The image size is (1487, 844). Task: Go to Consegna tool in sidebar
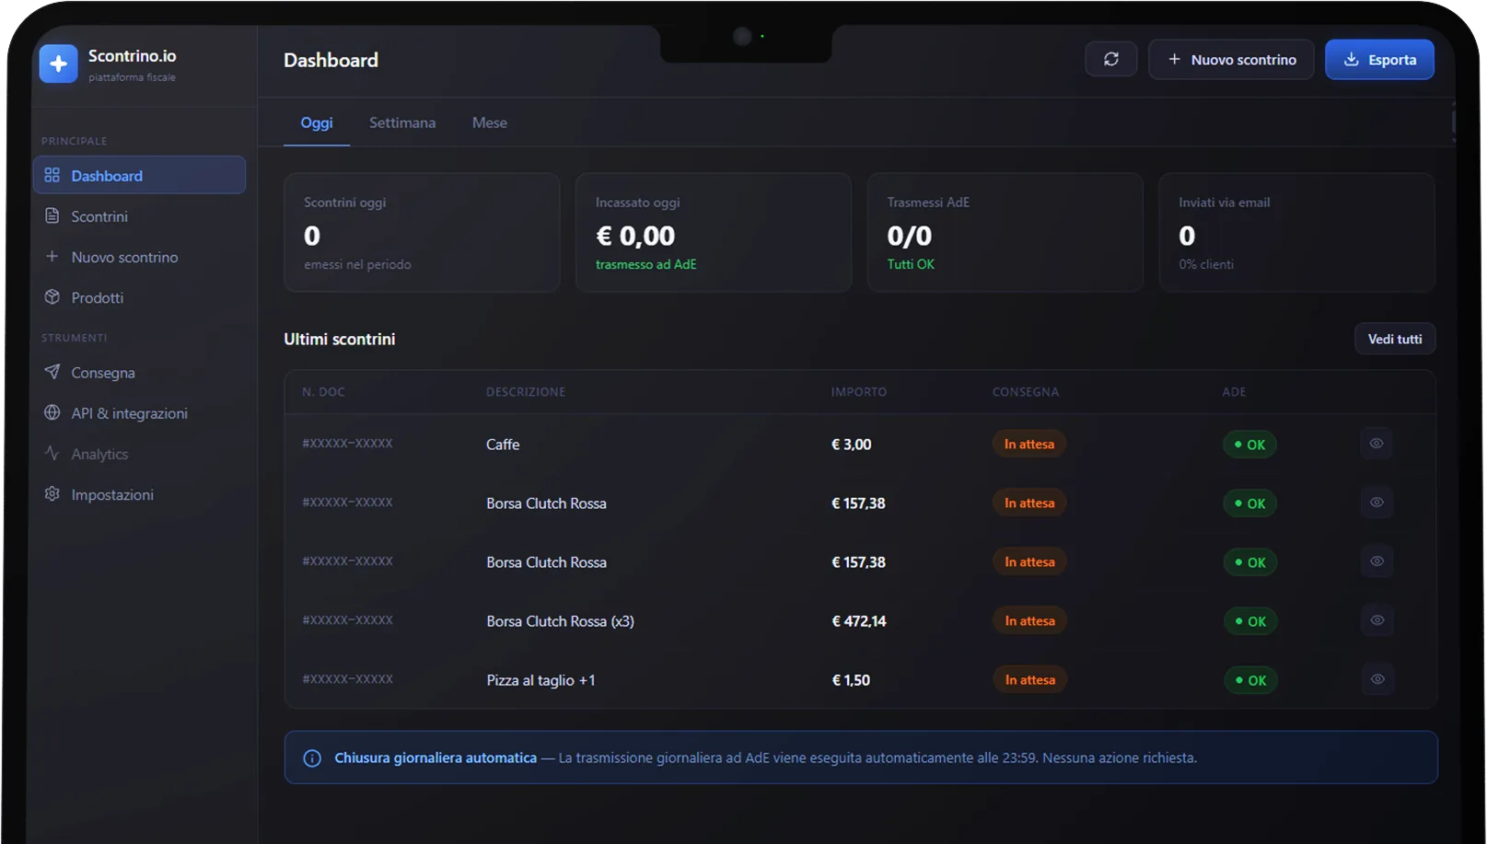140,373
